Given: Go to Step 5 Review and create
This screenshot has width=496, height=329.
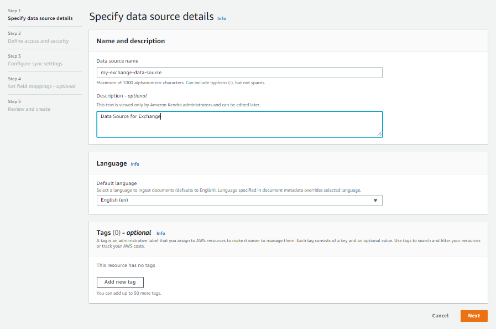Looking at the screenshot, I should (29, 109).
